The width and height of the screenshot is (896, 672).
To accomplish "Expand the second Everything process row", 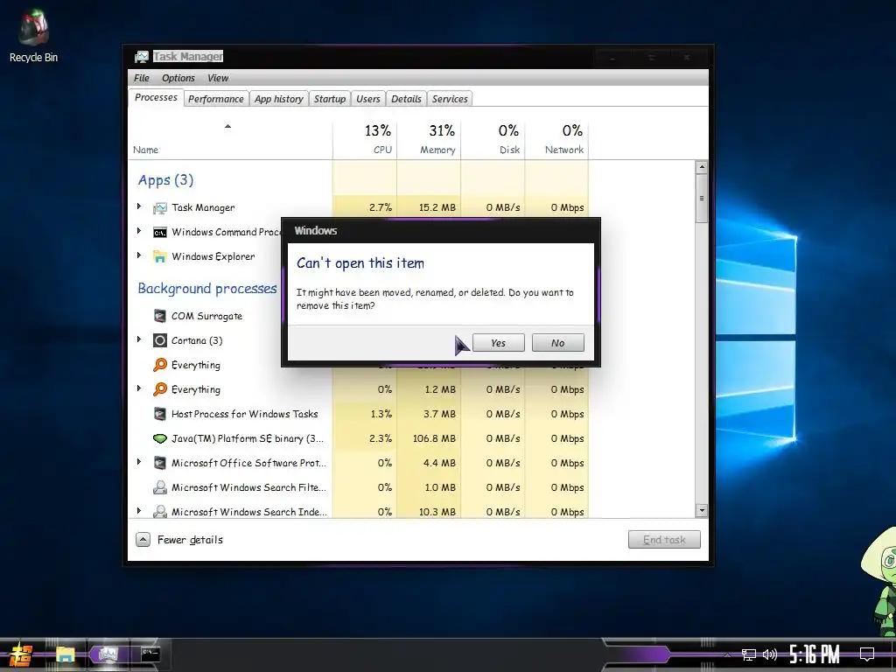I will pyautogui.click(x=139, y=389).
